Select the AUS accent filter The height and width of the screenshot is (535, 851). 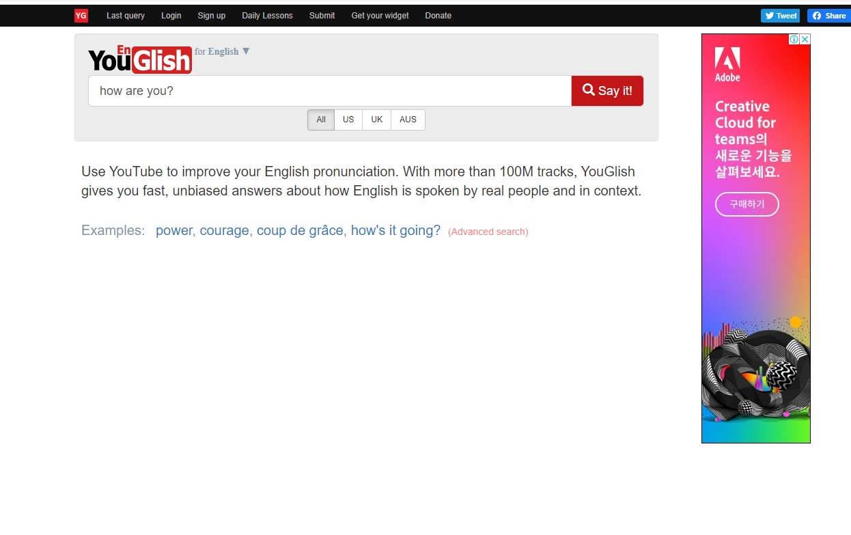(408, 120)
